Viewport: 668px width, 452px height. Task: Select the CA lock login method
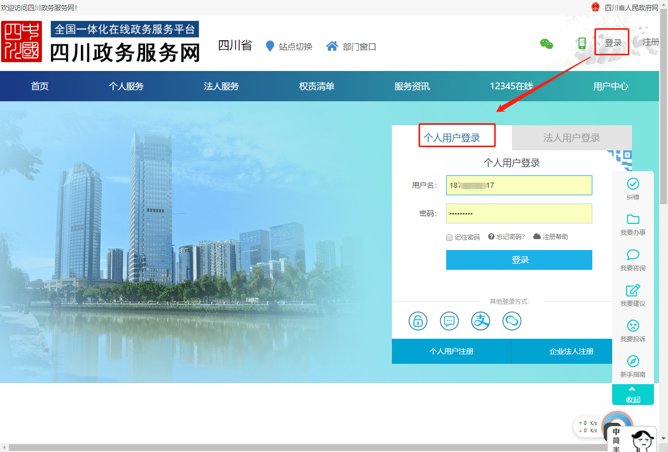[x=417, y=320]
